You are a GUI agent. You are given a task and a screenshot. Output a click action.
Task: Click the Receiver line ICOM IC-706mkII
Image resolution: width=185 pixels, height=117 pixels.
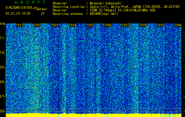point(104,10)
